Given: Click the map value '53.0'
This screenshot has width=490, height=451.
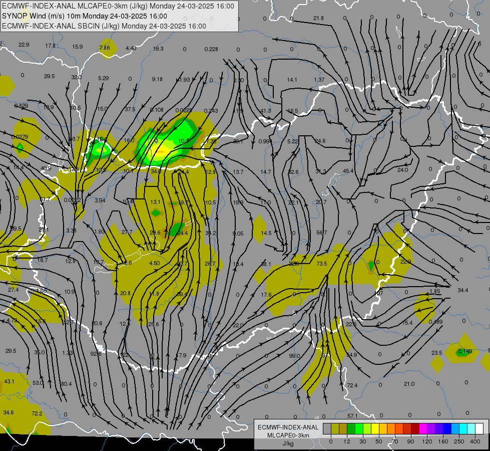Looking at the screenshot, I should tap(38, 383).
